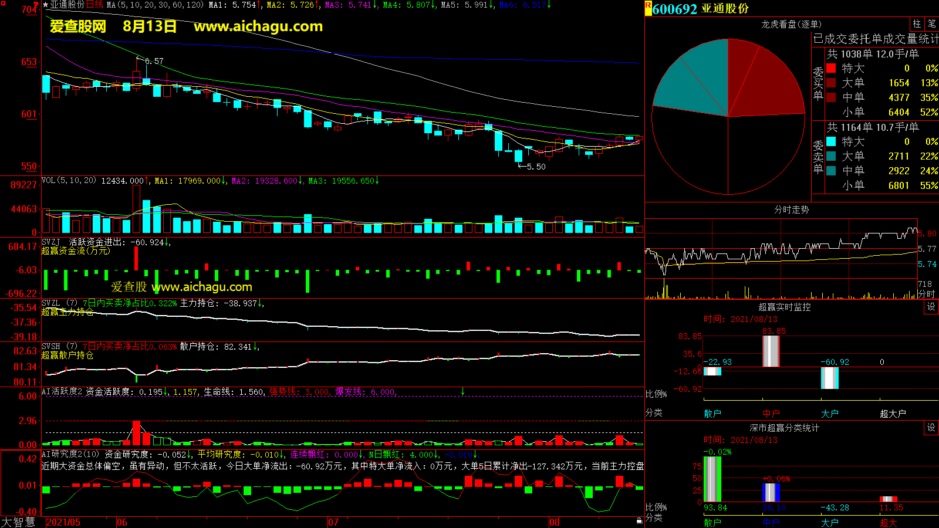Click the 日线 period selector label

pyautogui.click(x=94, y=5)
